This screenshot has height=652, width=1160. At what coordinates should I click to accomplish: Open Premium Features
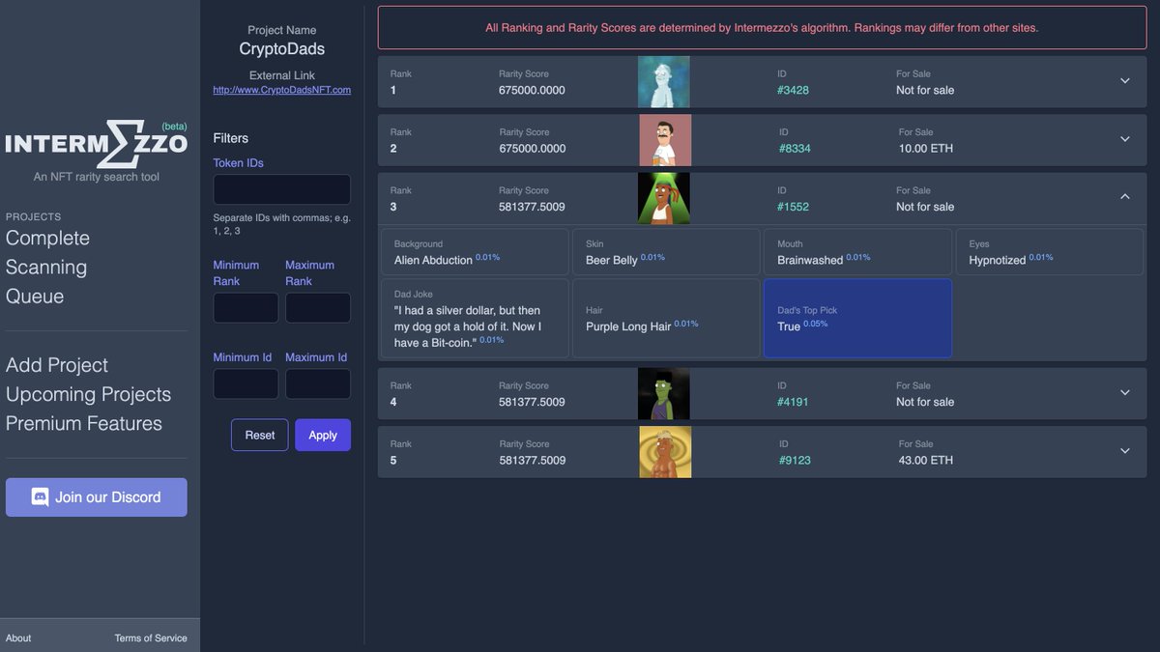pyautogui.click(x=84, y=423)
